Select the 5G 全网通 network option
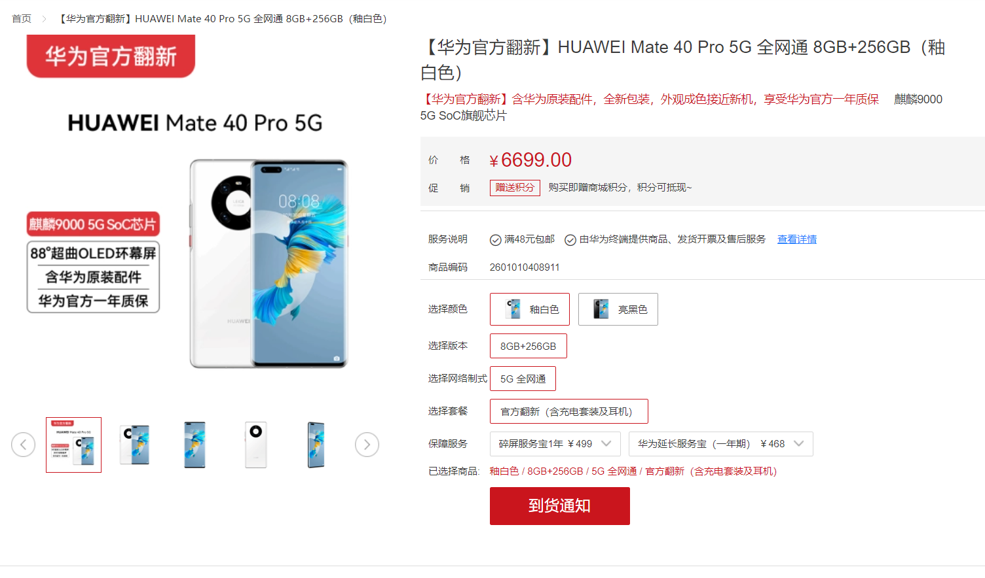 pos(523,379)
